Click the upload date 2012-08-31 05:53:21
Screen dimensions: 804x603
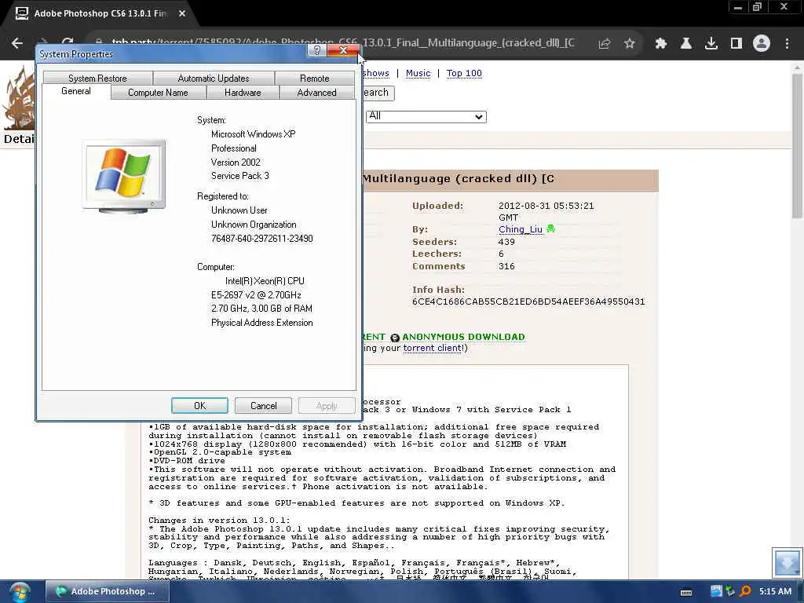(546, 206)
